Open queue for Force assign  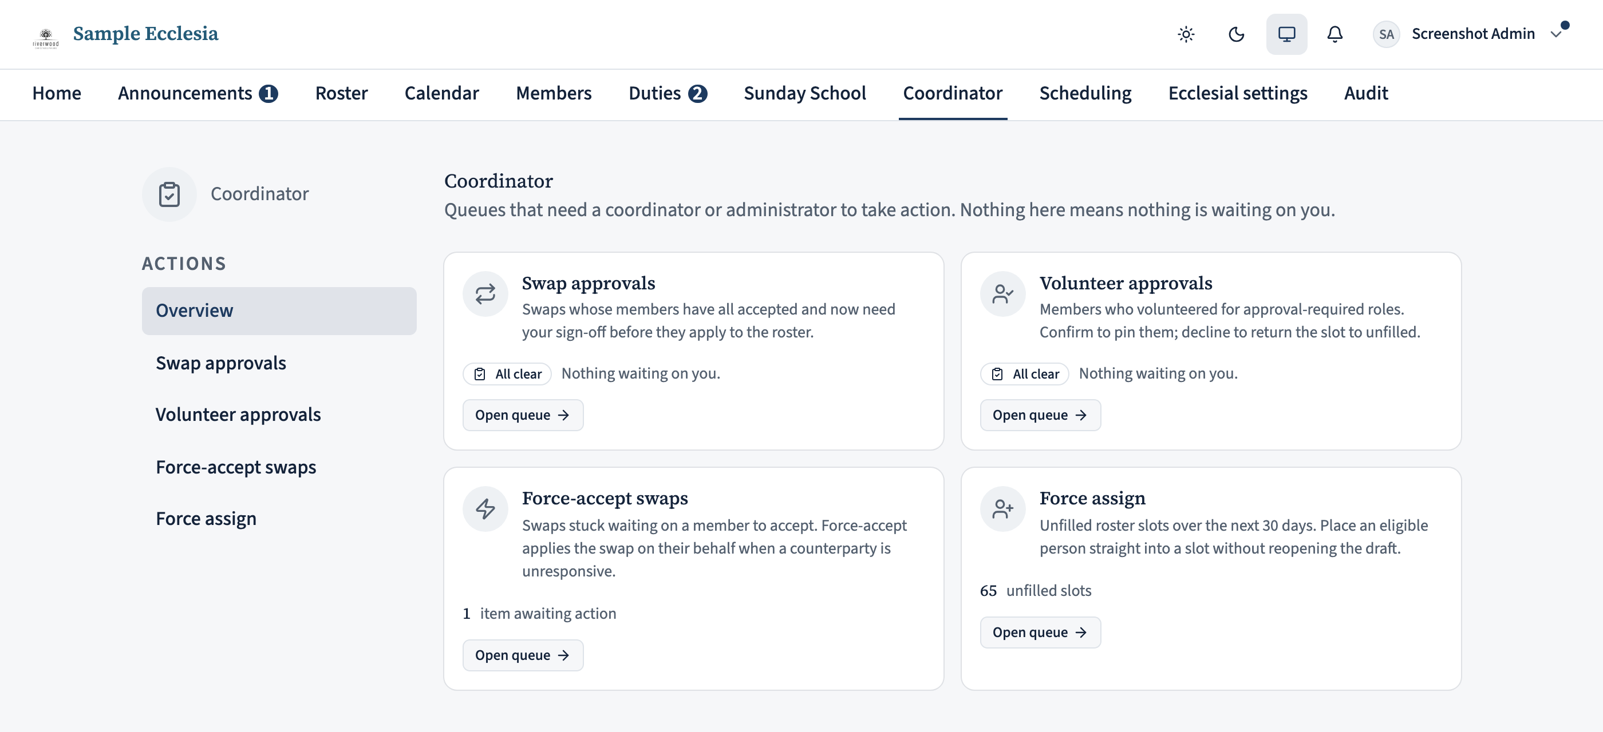pyautogui.click(x=1040, y=632)
